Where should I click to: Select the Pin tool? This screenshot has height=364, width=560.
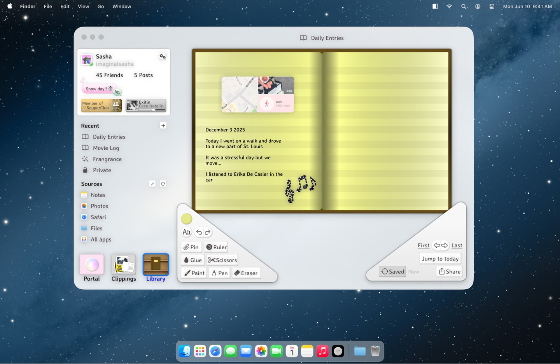coord(191,247)
